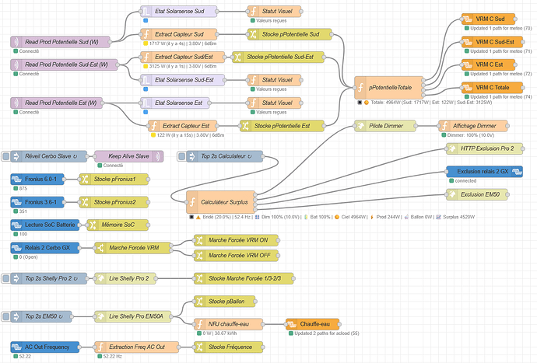
Task: Click the '0 (Open)' status under Relais 2 Cerbo GX
Action: [x=28, y=257]
